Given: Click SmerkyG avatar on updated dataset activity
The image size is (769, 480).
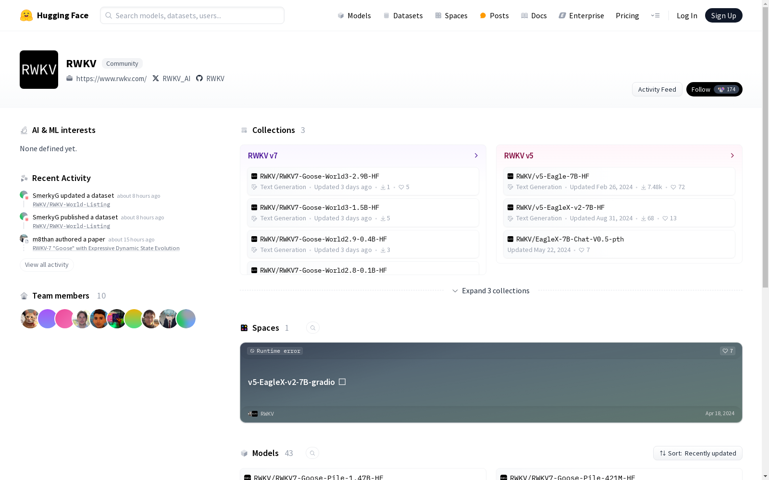Looking at the screenshot, I should point(24,195).
